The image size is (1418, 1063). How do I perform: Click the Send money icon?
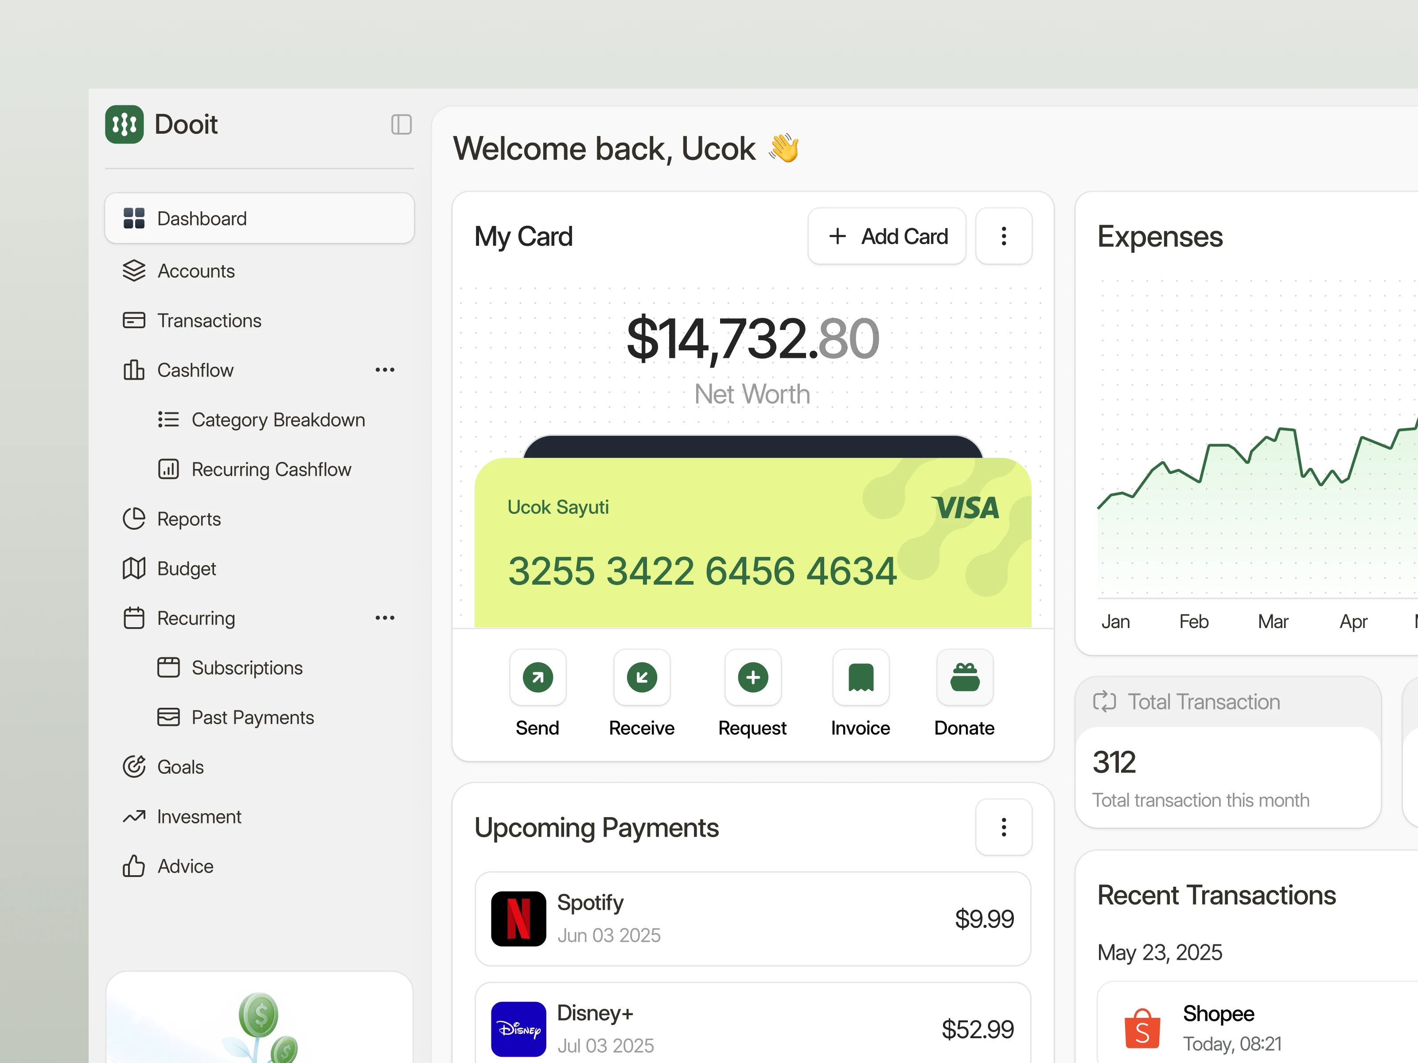[538, 677]
